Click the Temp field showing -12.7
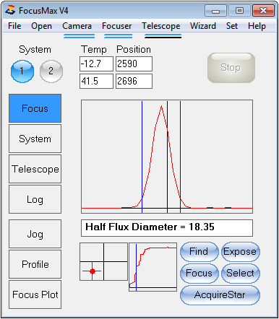Screen dimensions: 279x319 tap(96, 64)
